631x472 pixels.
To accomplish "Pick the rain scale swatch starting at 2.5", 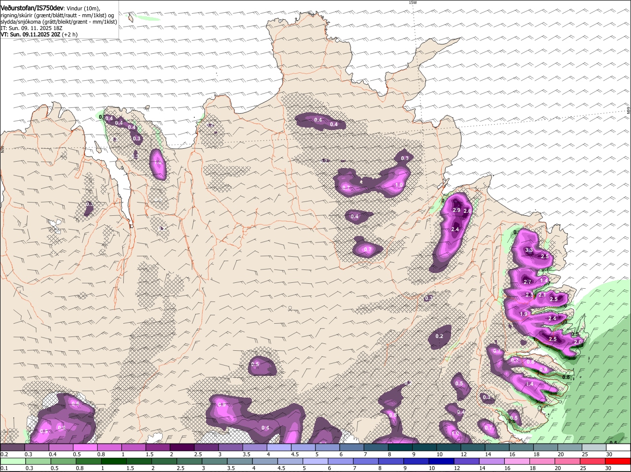I will pyautogui.click(x=189, y=461).
